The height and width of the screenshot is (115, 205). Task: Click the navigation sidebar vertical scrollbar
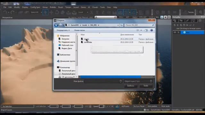pos(77,50)
